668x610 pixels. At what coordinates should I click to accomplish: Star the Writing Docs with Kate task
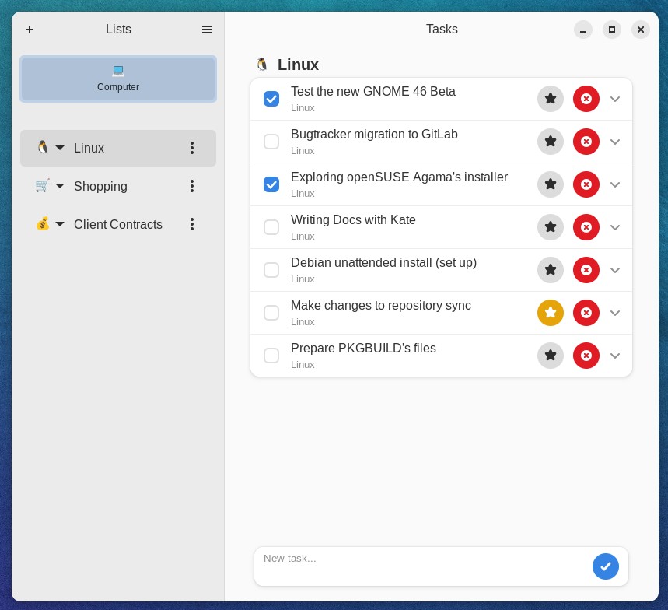click(x=551, y=227)
